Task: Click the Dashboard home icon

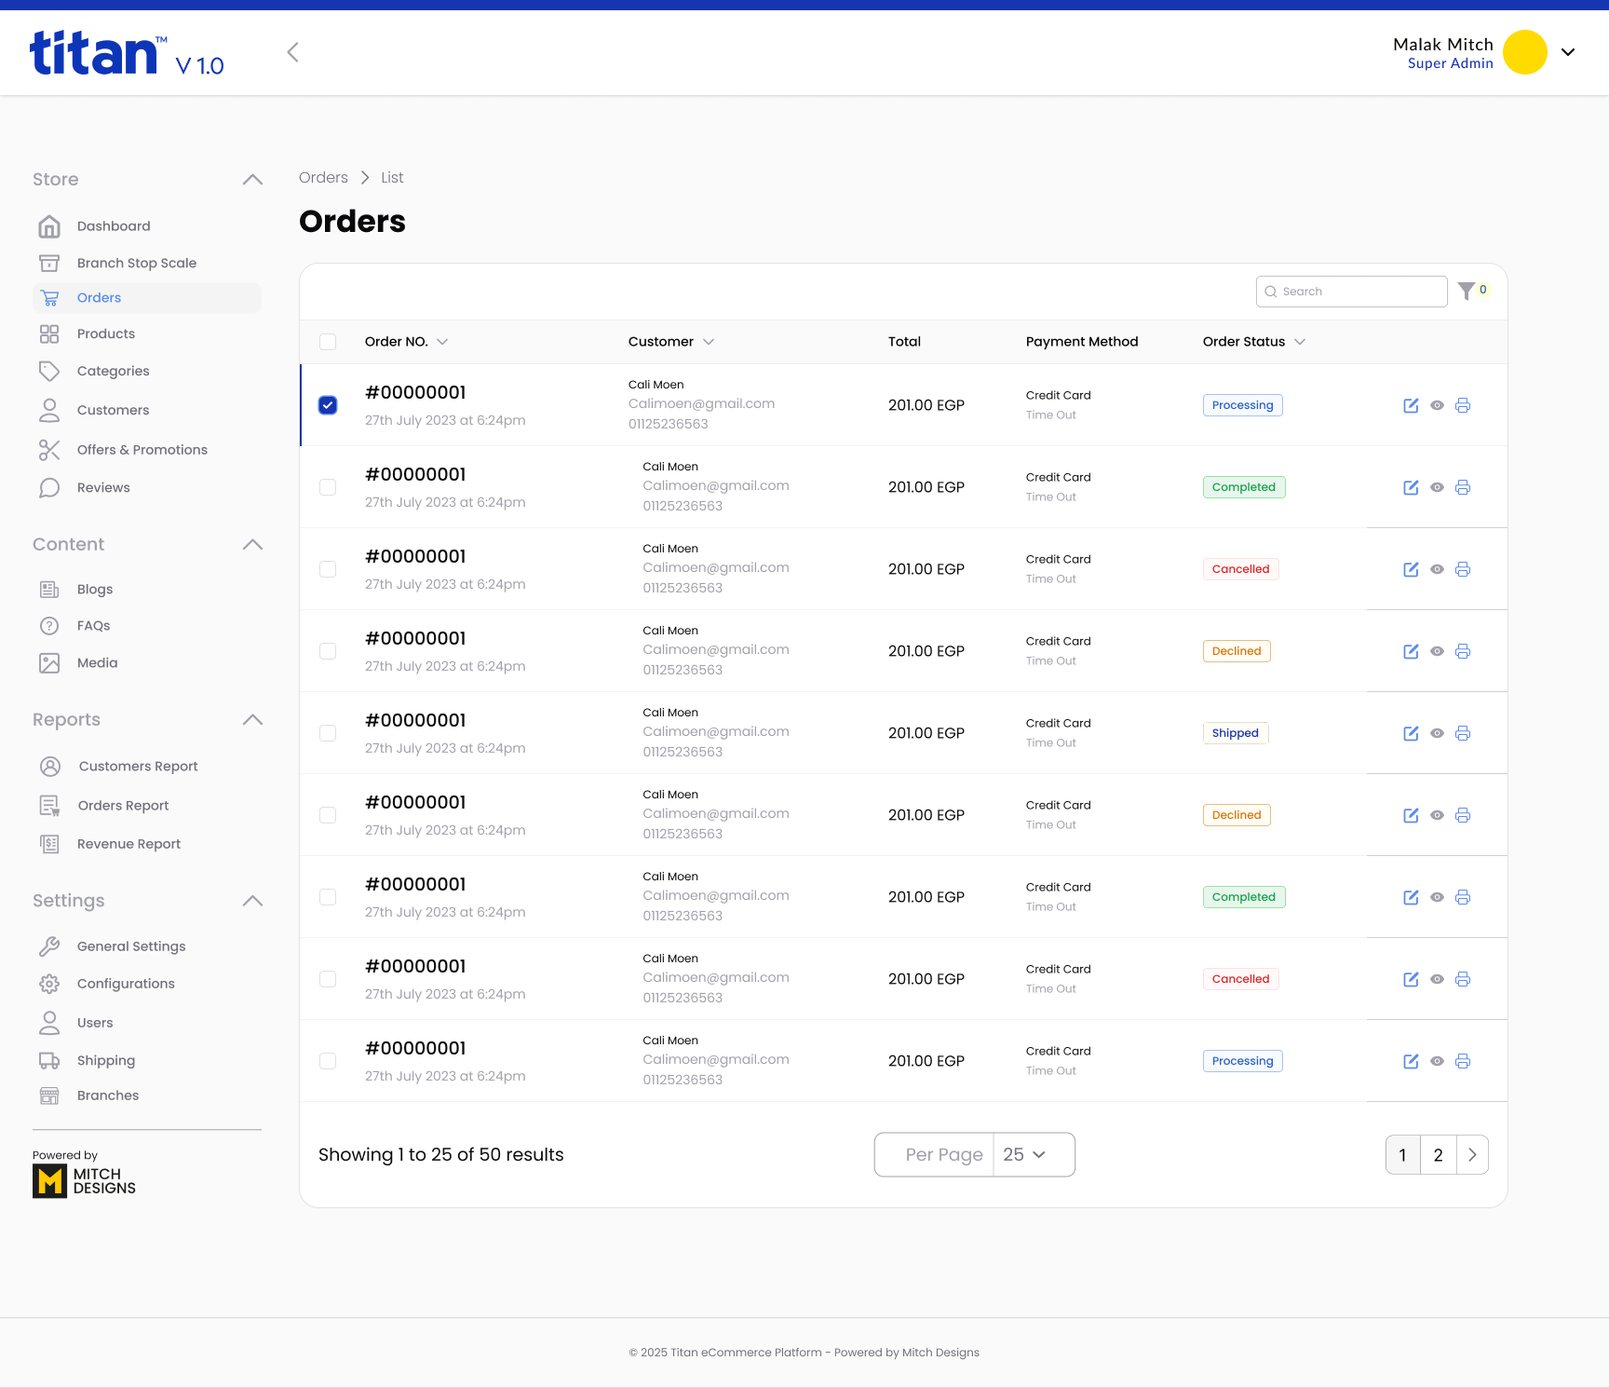Action: tap(49, 226)
